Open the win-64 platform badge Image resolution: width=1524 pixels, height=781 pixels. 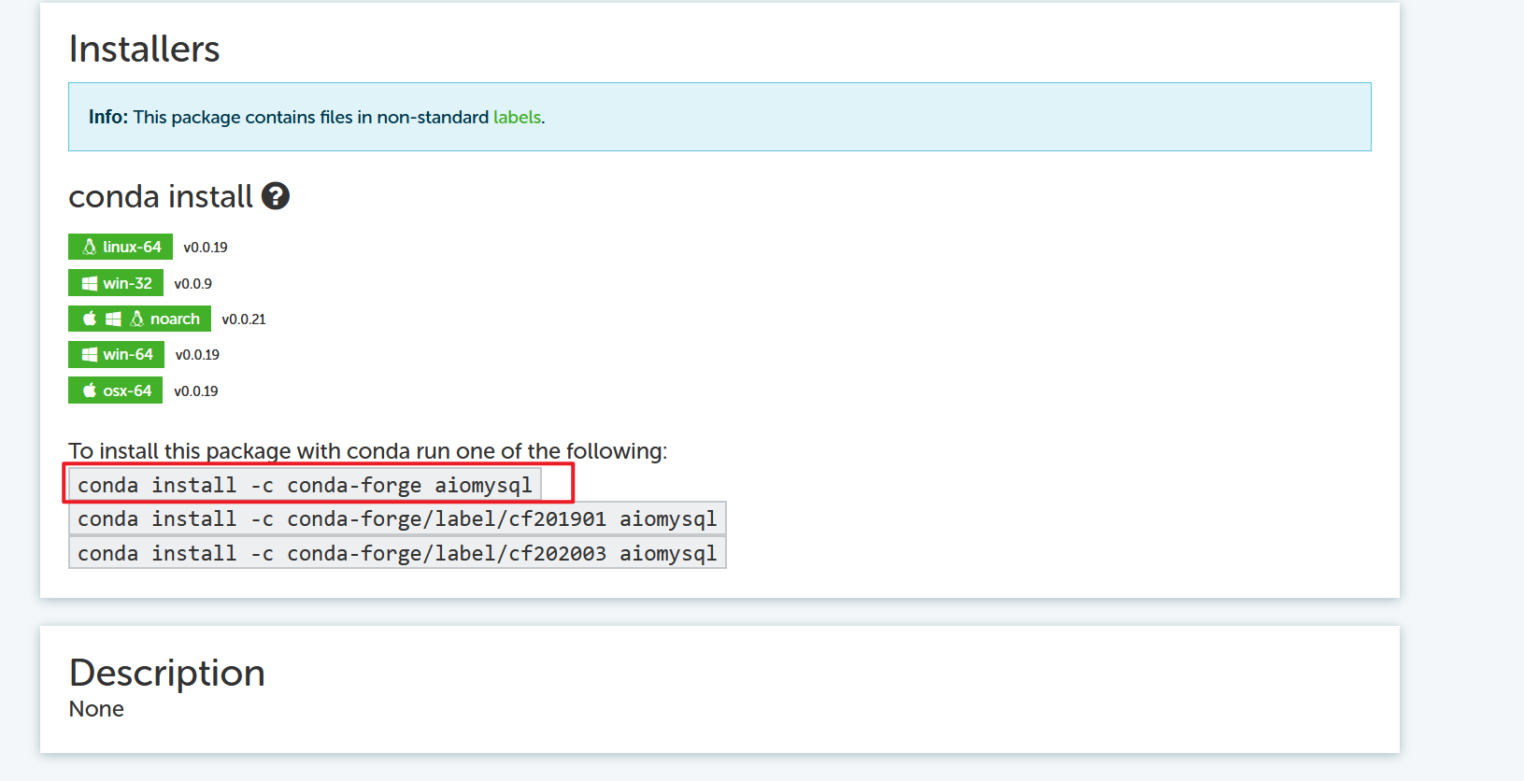[x=116, y=354]
